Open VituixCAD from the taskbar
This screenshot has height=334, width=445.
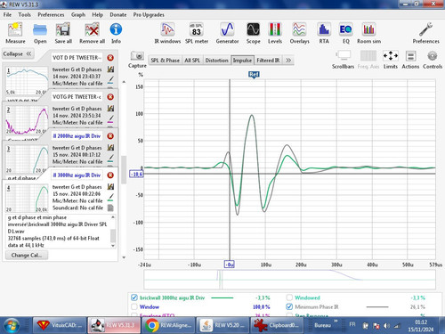pos(60,325)
